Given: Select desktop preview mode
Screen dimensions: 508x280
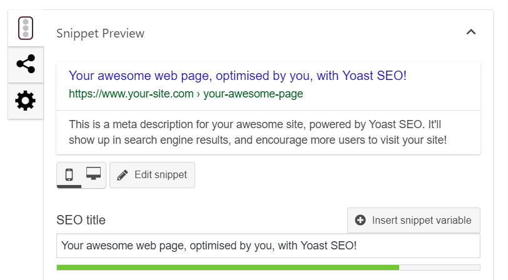Looking at the screenshot, I should (94, 175).
